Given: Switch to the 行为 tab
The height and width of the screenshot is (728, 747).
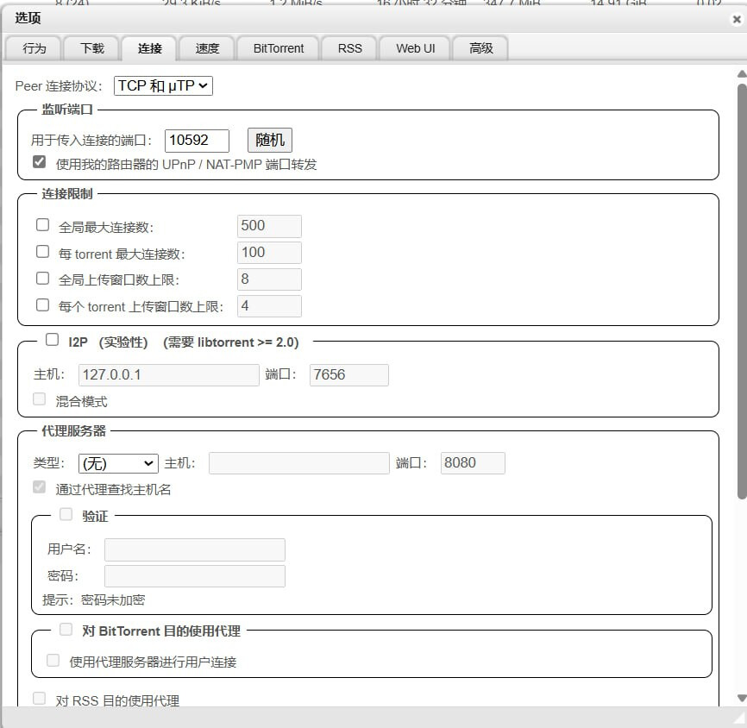Looking at the screenshot, I should [34, 48].
